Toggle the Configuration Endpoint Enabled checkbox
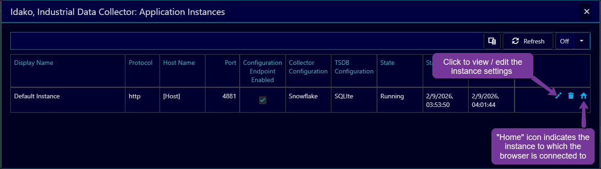This screenshot has width=601, height=169. [x=263, y=100]
